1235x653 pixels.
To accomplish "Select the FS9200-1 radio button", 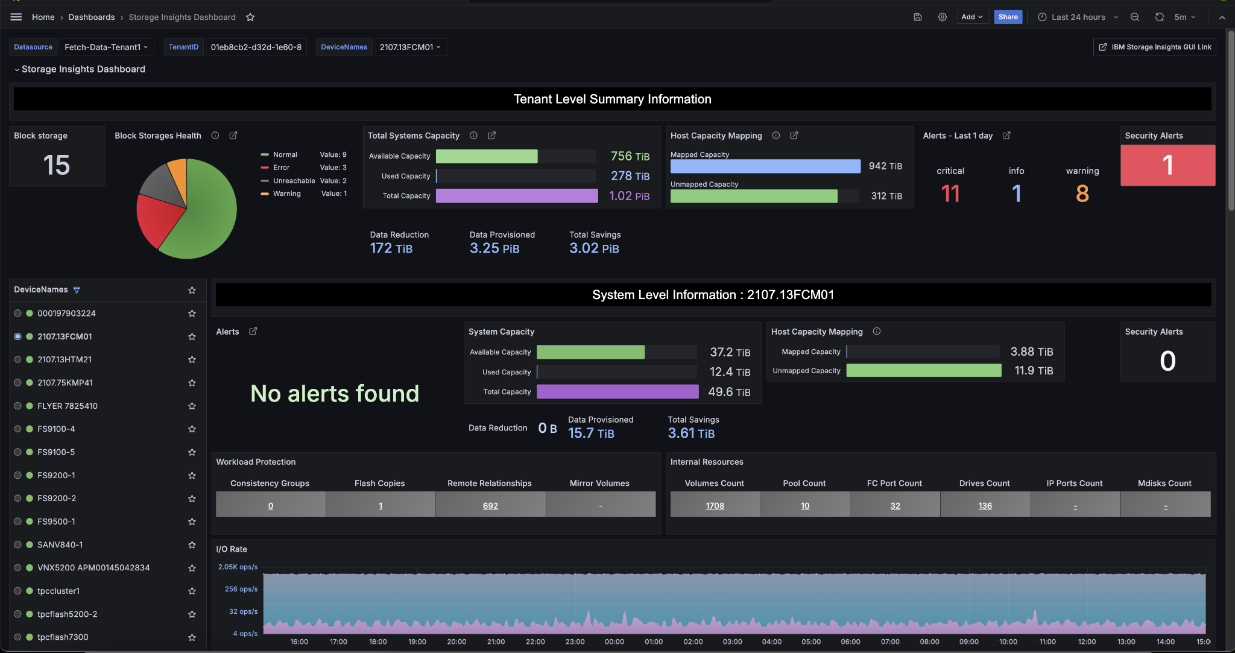I will point(17,475).
